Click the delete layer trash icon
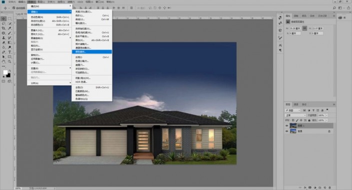The width and height of the screenshot is (352, 190). 330,188
